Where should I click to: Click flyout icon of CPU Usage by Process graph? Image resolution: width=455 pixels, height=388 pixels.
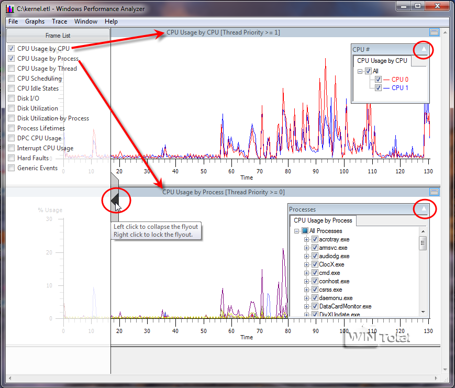click(x=435, y=192)
